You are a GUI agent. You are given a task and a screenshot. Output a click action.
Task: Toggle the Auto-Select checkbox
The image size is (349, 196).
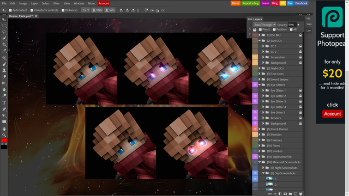(10, 10)
